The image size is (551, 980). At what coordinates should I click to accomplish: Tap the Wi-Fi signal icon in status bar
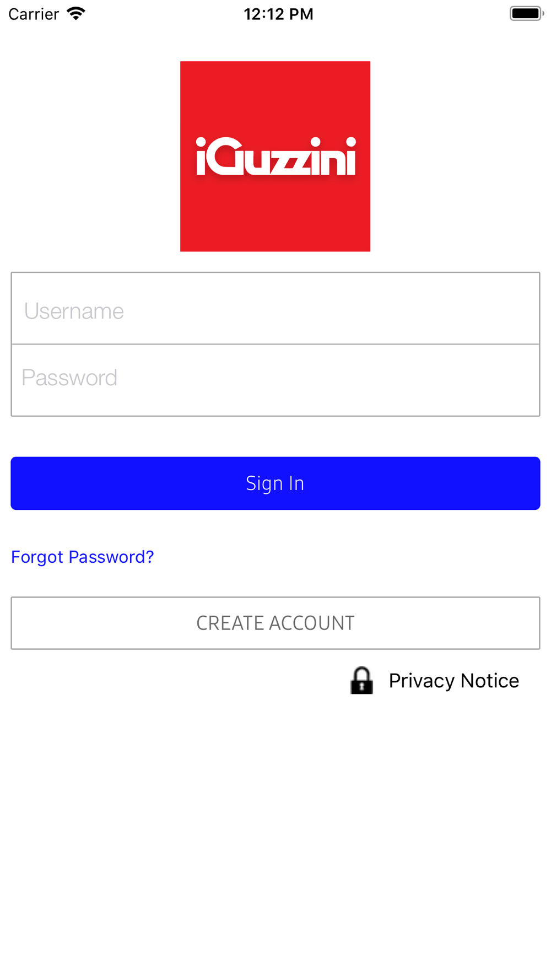click(x=76, y=14)
